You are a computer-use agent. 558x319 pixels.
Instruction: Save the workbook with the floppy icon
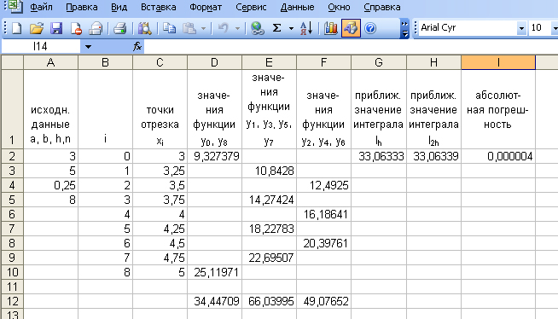point(56,28)
